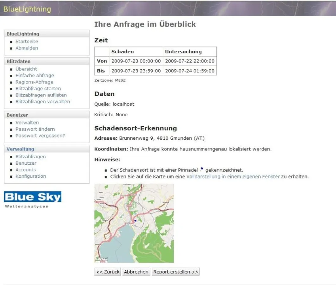This screenshot has height=285, width=336.
Task: Open Einfache Abfrage
Action: [x=35, y=75]
